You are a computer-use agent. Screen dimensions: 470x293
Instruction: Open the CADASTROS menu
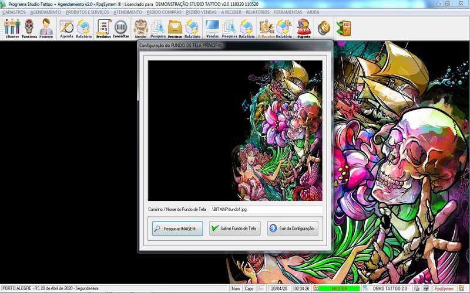click(14, 12)
